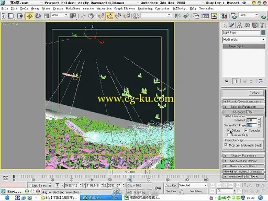Toggle the selection lock icon in status bar
The width and height of the screenshot is (268, 201).
click(50, 185)
